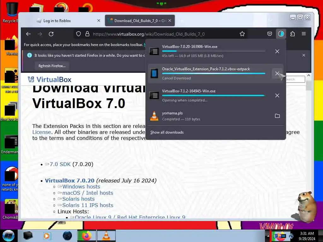Click the VirtualBox-7.1.2 download progress bar
This screenshot has width=323, height=242.
click(214, 95)
